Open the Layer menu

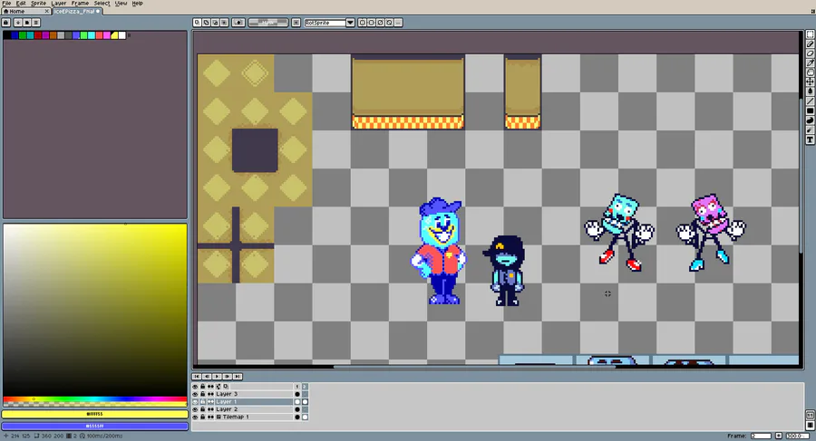59,3
